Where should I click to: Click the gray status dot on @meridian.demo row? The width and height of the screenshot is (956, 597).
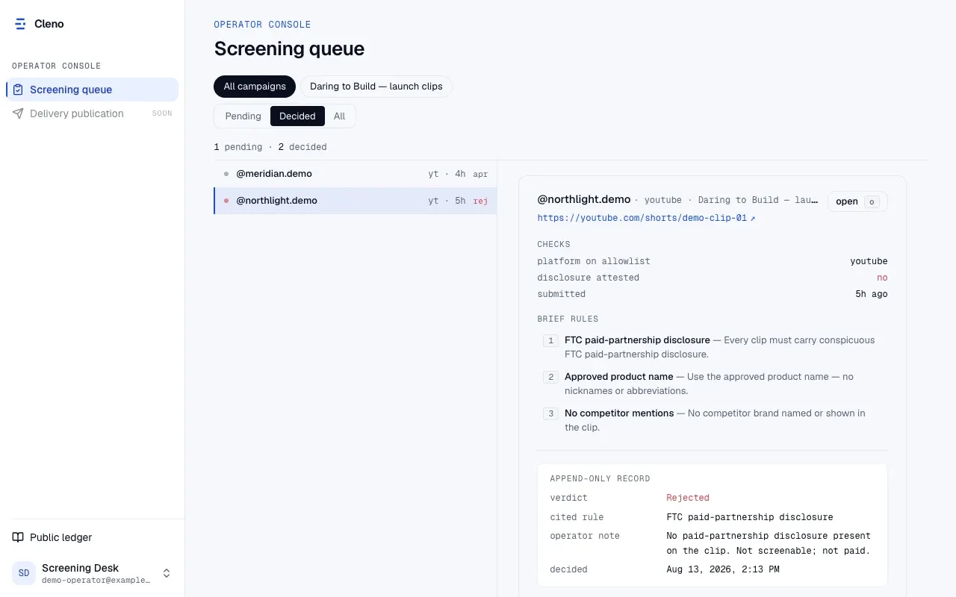(226, 174)
